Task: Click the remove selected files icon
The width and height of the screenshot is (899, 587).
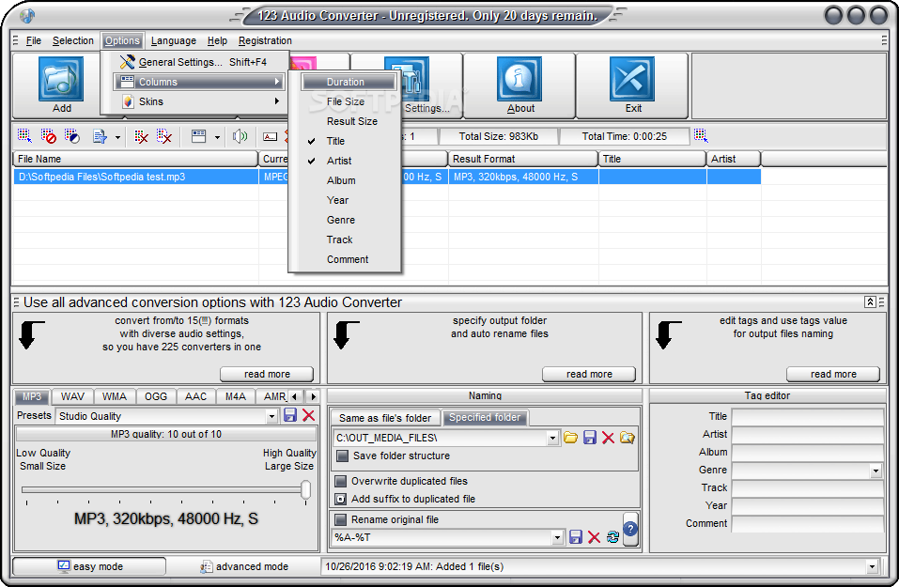Action: (141, 136)
